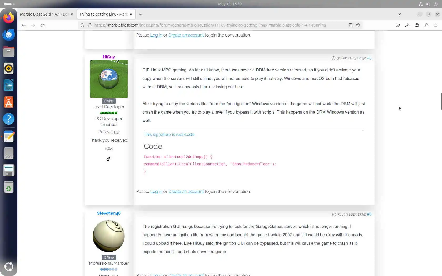Go back to the previous page
This screenshot has height=276, width=442.
click(24, 25)
